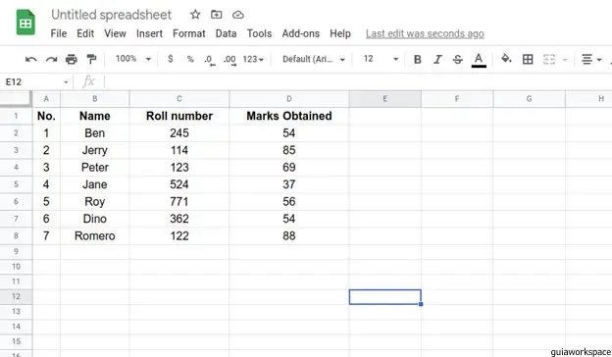Click the Print icon
612x357 pixels.
[x=72, y=59]
